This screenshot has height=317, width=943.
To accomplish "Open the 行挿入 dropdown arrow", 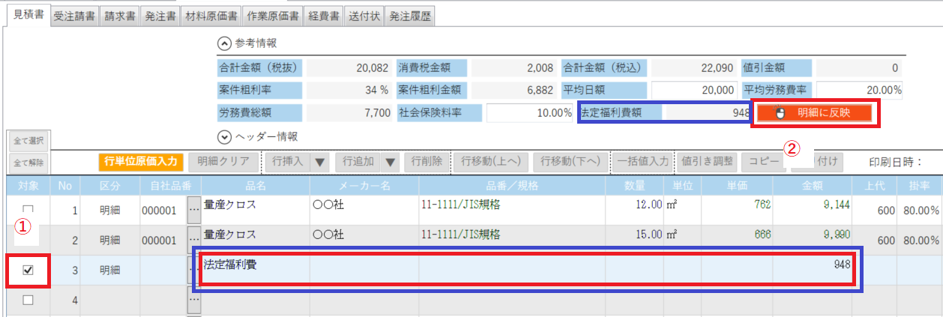I will [x=320, y=161].
